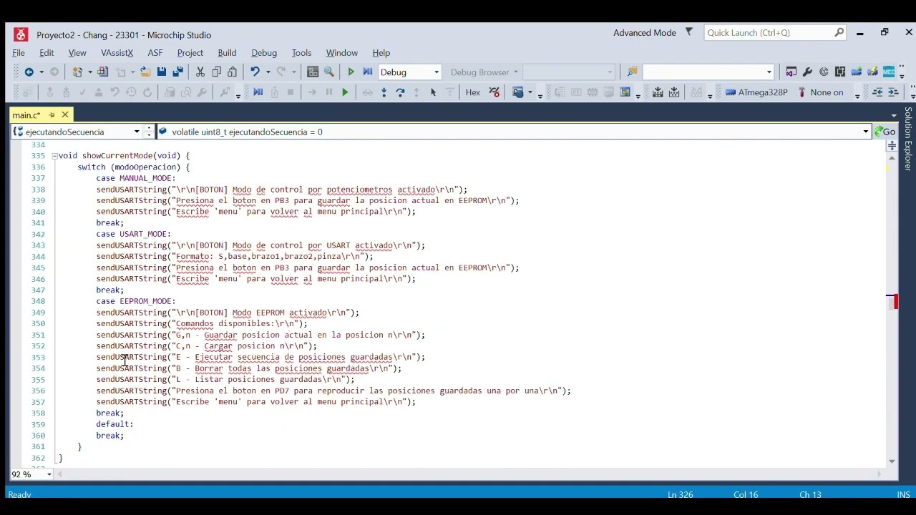
Task: Copy selection using the Copy icon
Action: [217, 72]
